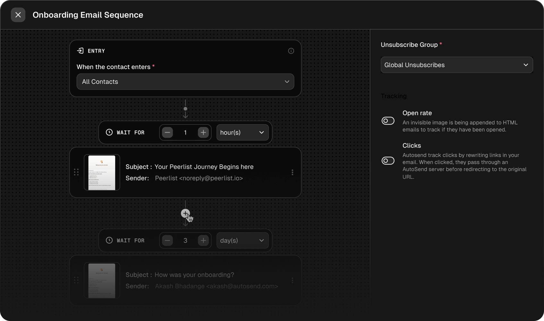
Task: Click the clock icon on the 3-day wait
Action: coord(109,240)
